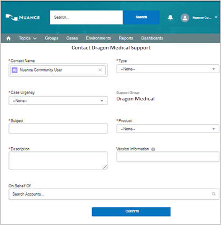The height and width of the screenshot is (225, 221).
Task: Click 'Dragon Medical' support group text
Action: click(135, 99)
